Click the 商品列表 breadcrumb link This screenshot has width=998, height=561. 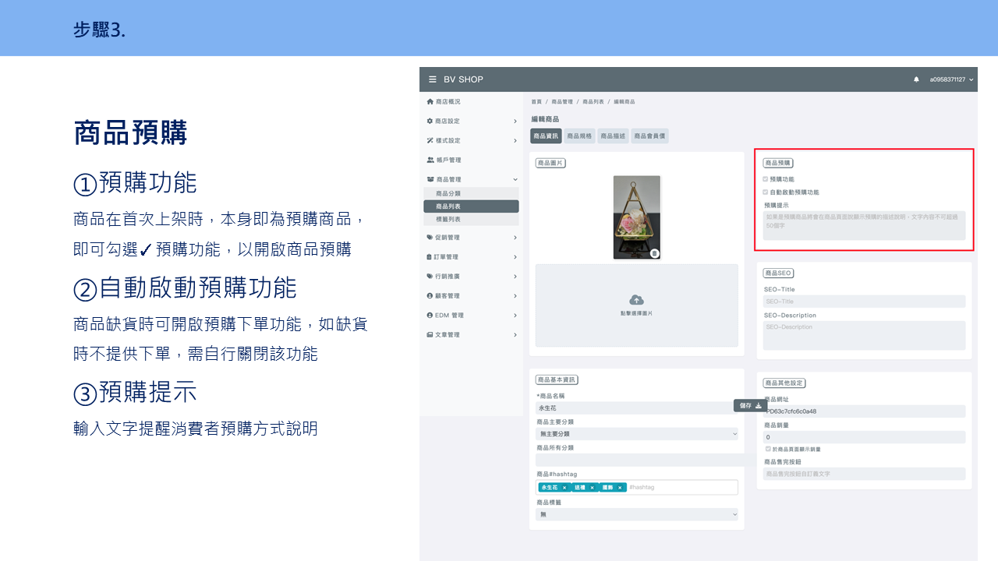coord(593,102)
